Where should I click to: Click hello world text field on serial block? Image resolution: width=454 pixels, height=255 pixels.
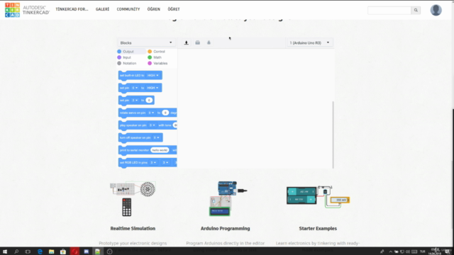(x=160, y=150)
